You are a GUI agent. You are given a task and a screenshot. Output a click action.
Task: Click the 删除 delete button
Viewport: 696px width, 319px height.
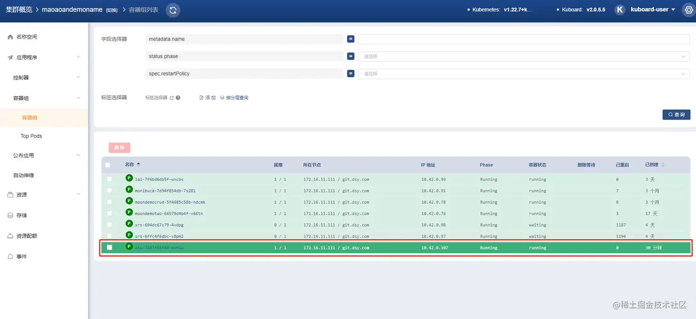click(x=120, y=148)
